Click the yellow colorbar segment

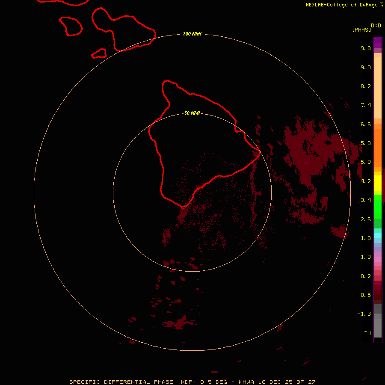(x=378, y=183)
